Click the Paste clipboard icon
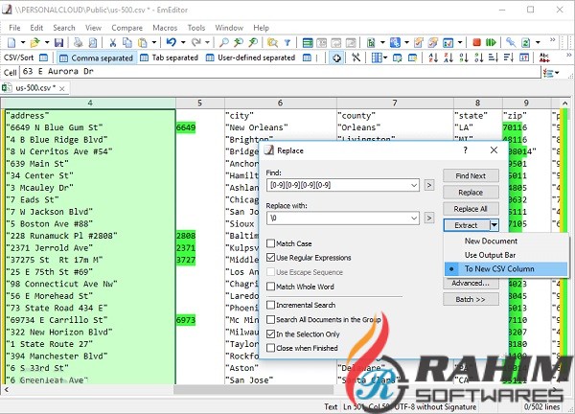This screenshot has width=575, height=414. point(142,42)
